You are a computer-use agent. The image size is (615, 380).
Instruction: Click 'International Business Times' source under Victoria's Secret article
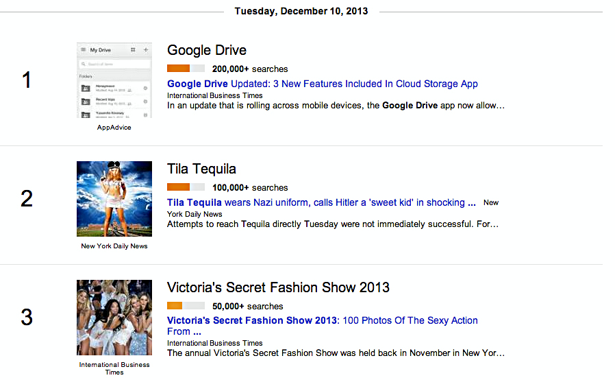(215, 343)
